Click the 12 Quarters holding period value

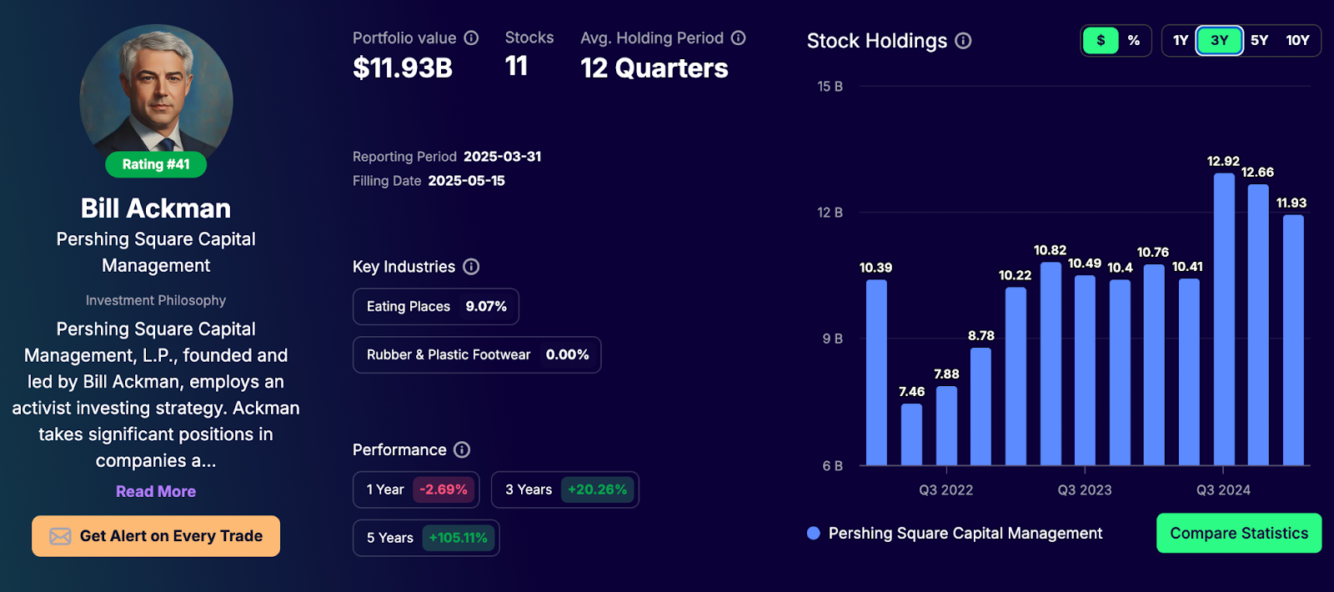coord(654,68)
